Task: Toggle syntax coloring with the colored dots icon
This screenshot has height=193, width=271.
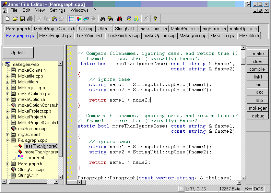Action: tap(78, 19)
